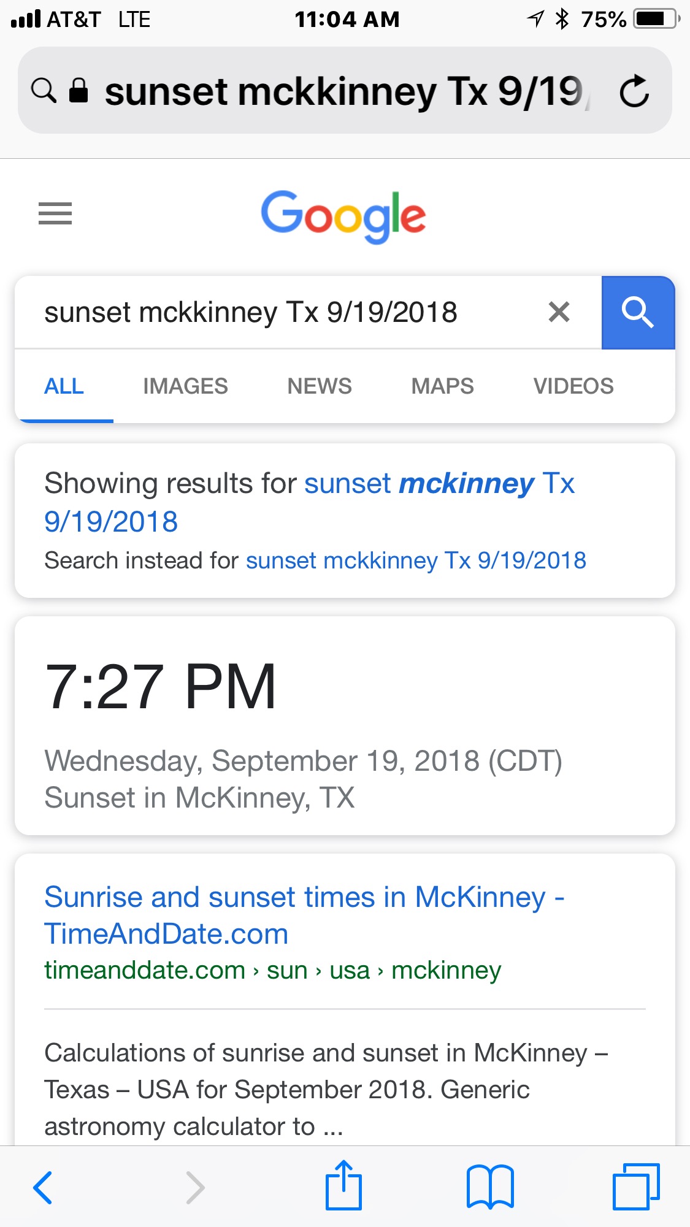Tap the Google search text field

276,313
